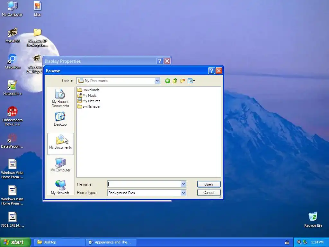
Task: Select Chromium desktop shortcut
Action: (13, 61)
